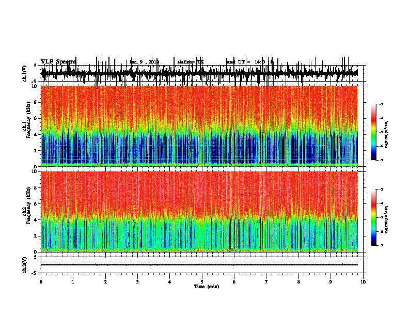Click the -5 tick on the ch.1(V) axis
The width and height of the screenshot is (409, 316).
click(x=35, y=82)
